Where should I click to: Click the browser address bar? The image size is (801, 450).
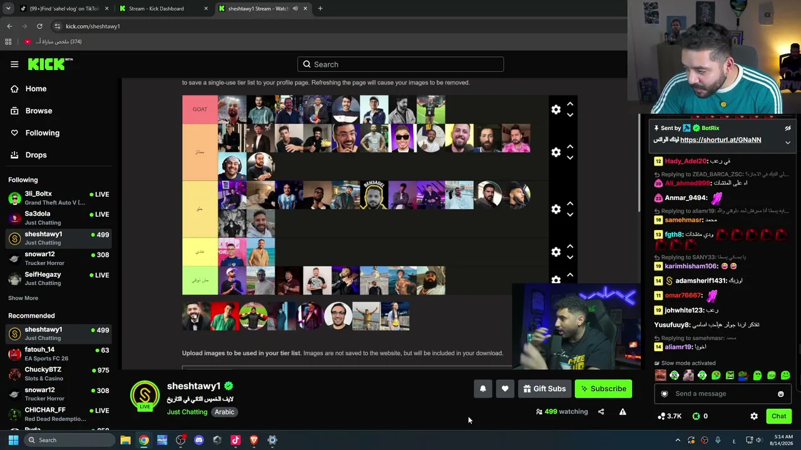point(338,26)
